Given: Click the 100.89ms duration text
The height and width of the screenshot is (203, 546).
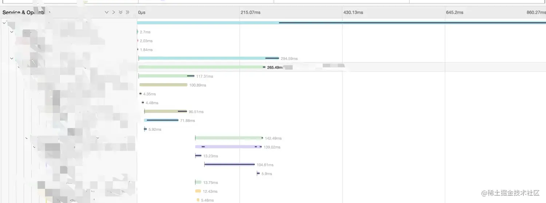Looking at the screenshot, I should (198, 85).
